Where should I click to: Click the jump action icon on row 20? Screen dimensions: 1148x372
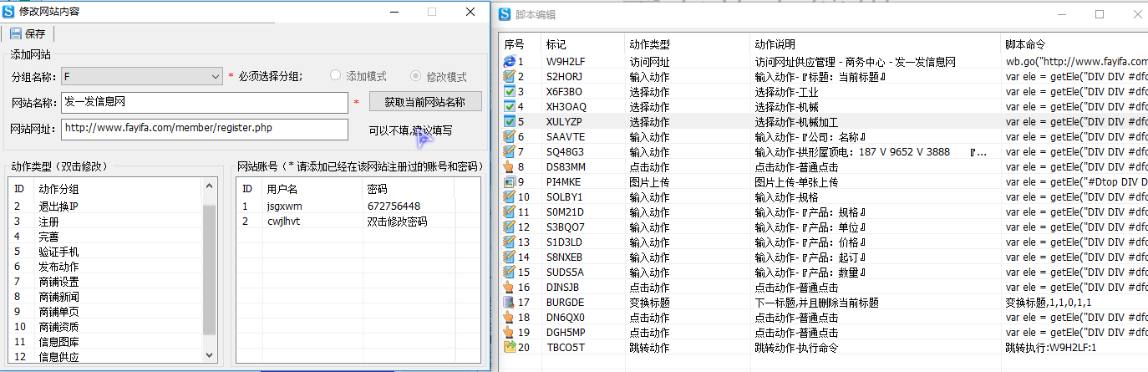point(510,348)
